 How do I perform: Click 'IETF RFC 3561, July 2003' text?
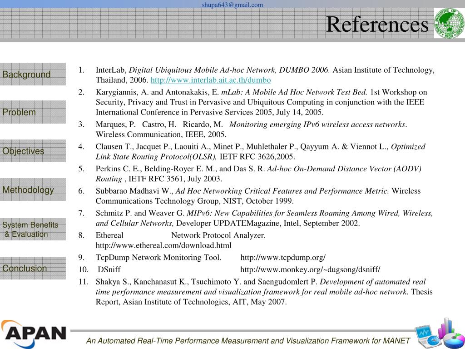[175, 179]
